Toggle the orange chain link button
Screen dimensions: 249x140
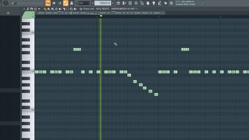pos(66,3)
